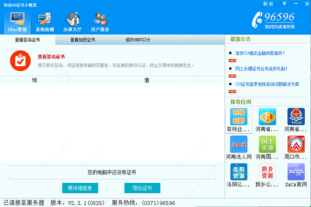Click the NEW badge under the 送好礼 announcement
Viewport: 311px width, 207px height.
click(232, 76)
